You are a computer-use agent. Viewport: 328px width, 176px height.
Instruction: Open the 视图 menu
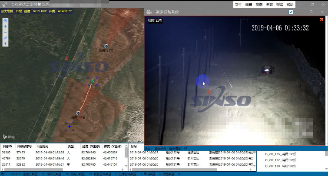point(259,4)
